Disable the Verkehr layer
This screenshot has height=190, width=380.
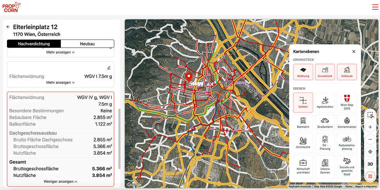(303, 102)
